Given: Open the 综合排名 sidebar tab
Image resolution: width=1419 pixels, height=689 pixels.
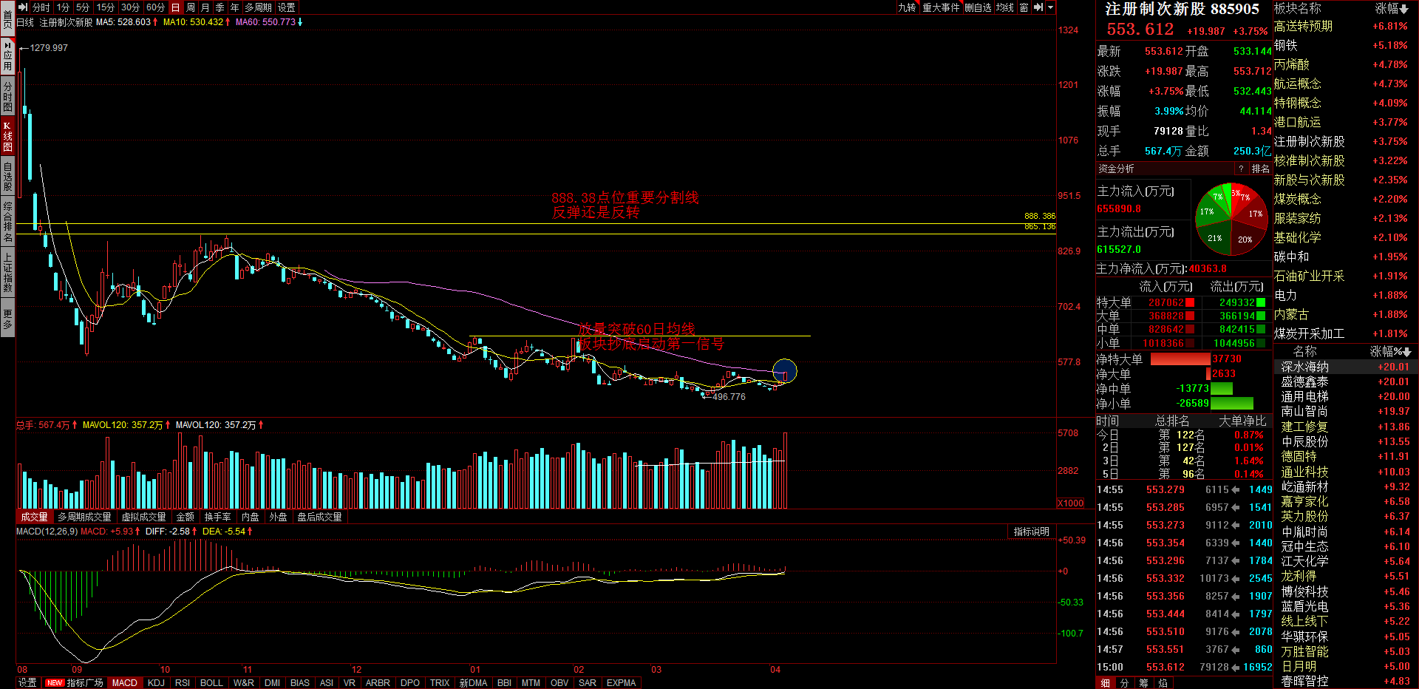Looking at the screenshot, I should (x=7, y=221).
